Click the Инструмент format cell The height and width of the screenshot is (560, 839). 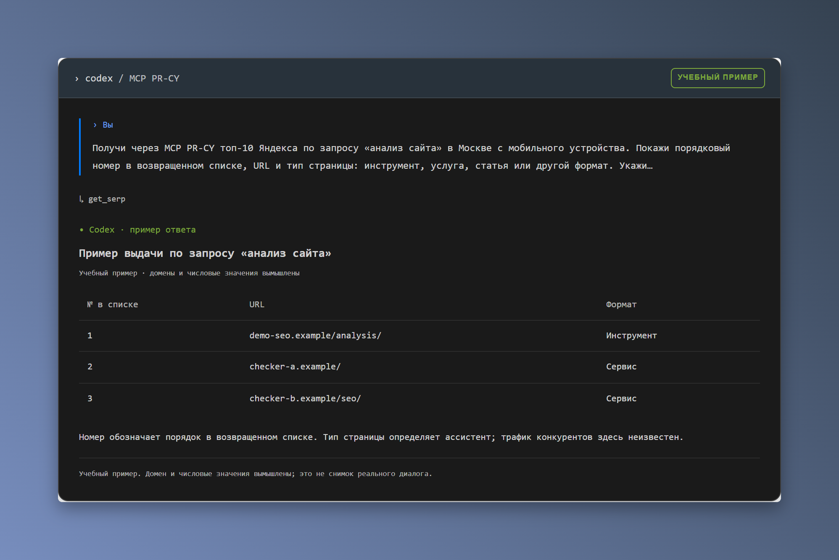631,336
